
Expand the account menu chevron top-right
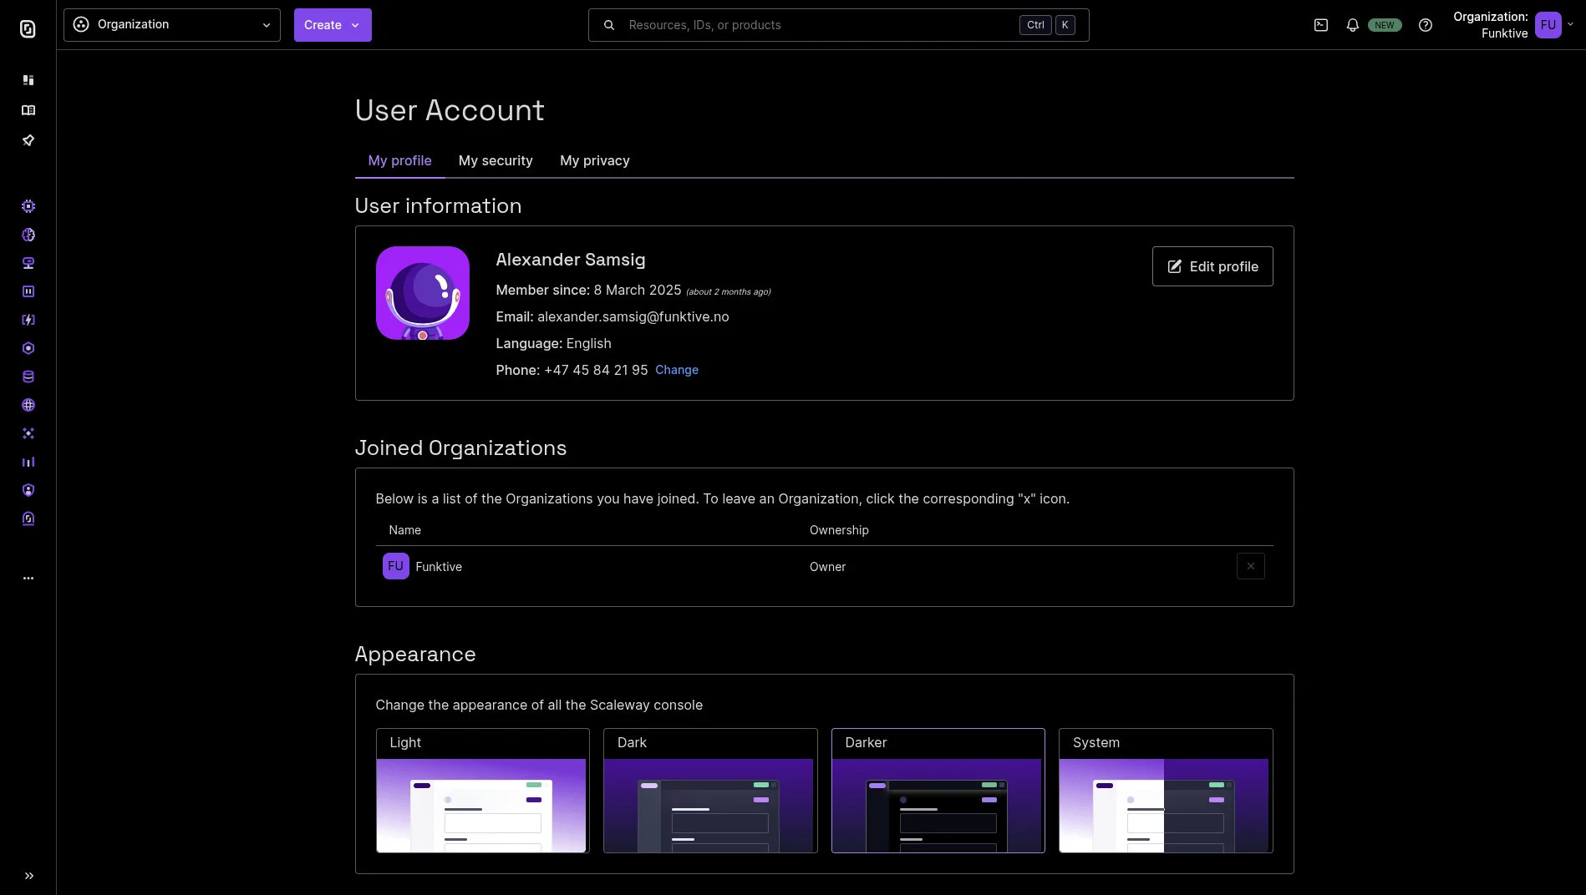[1571, 25]
